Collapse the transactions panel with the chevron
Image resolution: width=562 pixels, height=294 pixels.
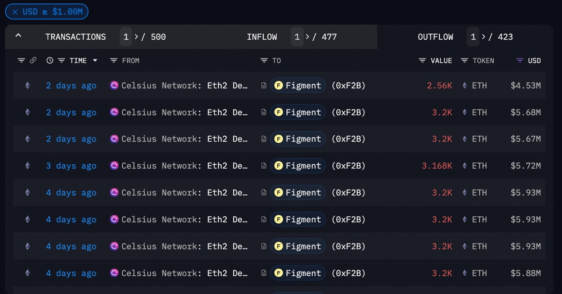coord(18,37)
